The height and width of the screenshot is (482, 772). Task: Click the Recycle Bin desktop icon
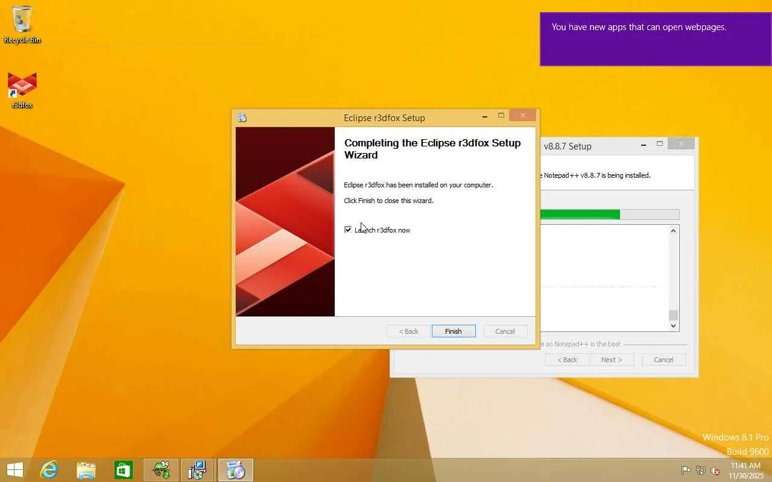pyautogui.click(x=22, y=24)
